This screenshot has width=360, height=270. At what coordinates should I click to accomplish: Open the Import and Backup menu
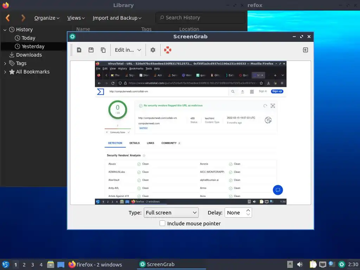tap(117, 18)
